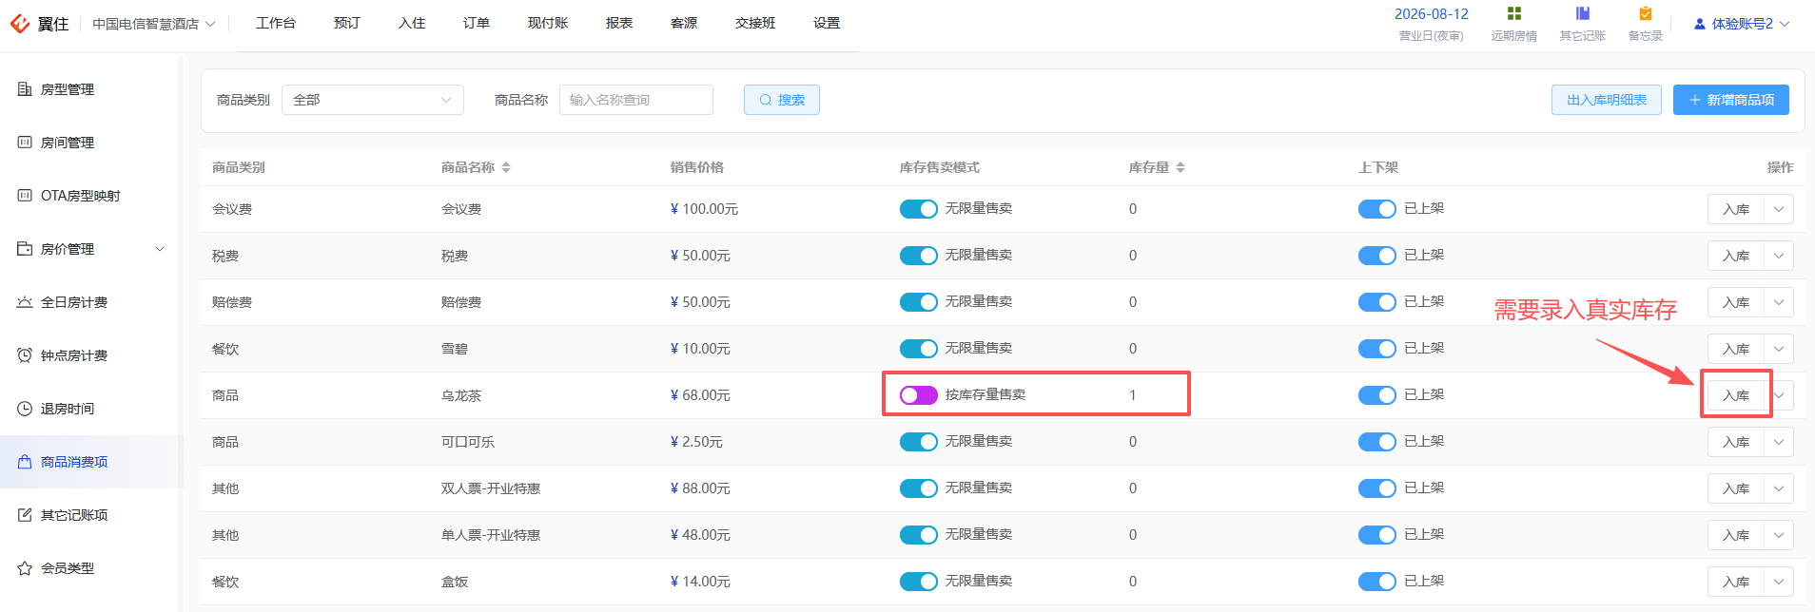Click the 会员类型 star icon
This screenshot has height=612, width=1815.
point(25,568)
